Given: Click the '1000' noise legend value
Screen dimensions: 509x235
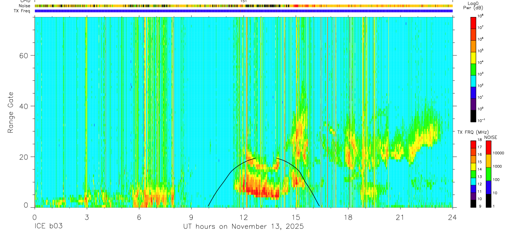Looking at the screenshot, I should click(497, 166).
